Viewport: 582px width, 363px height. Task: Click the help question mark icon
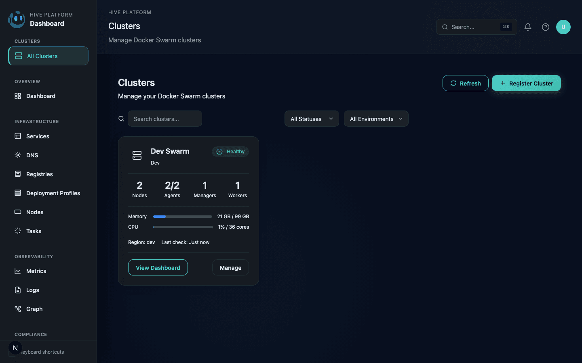pyautogui.click(x=545, y=27)
